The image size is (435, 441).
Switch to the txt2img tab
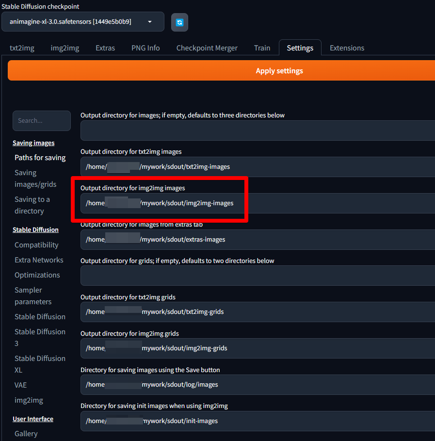pyautogui.click(x=22, y=48)
